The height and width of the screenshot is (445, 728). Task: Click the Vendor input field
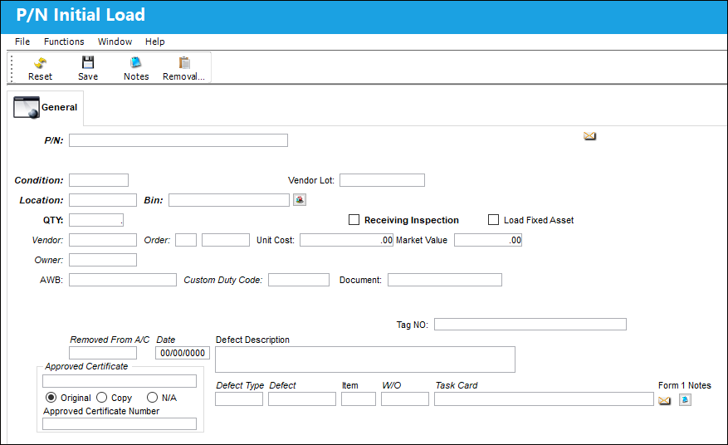point(103,240)
